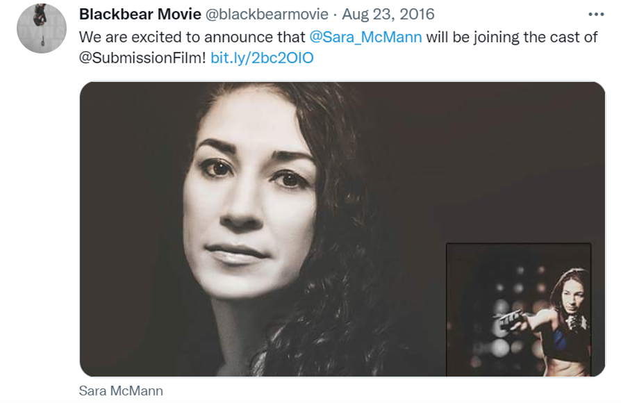Screen dimensions: 621x403
Task: Select the @SubmissionFilm! text in the tweet
Action: [x=142, y=58]
